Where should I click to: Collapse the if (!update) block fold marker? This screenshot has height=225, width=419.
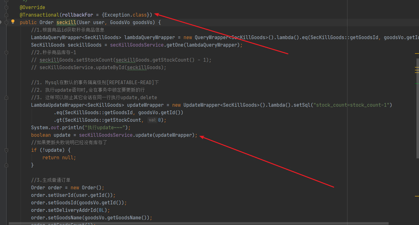7,150
